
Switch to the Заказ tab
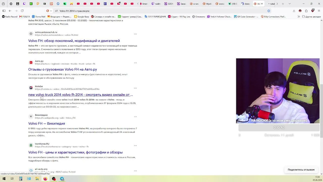(182, 4)
